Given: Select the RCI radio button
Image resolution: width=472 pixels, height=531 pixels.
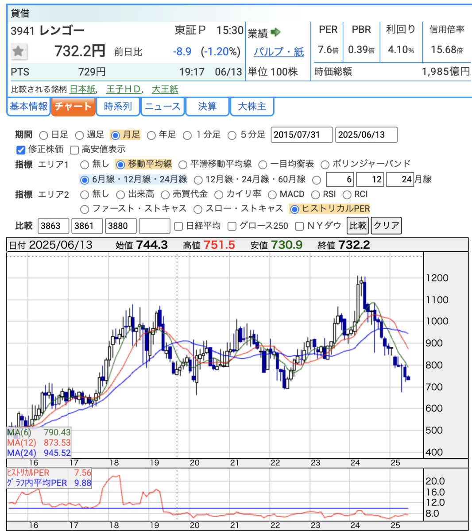Looking at the screenshot, I should (347, 195).
